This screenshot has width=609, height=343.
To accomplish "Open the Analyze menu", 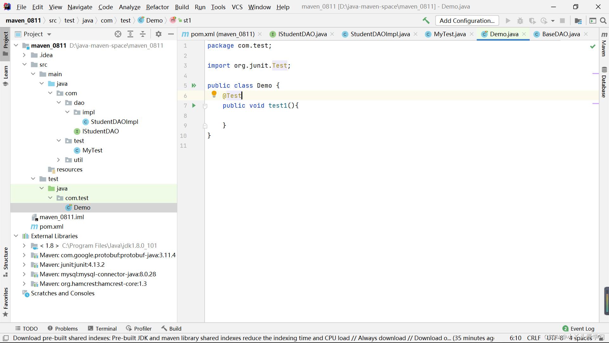I will tap(129, 7).
